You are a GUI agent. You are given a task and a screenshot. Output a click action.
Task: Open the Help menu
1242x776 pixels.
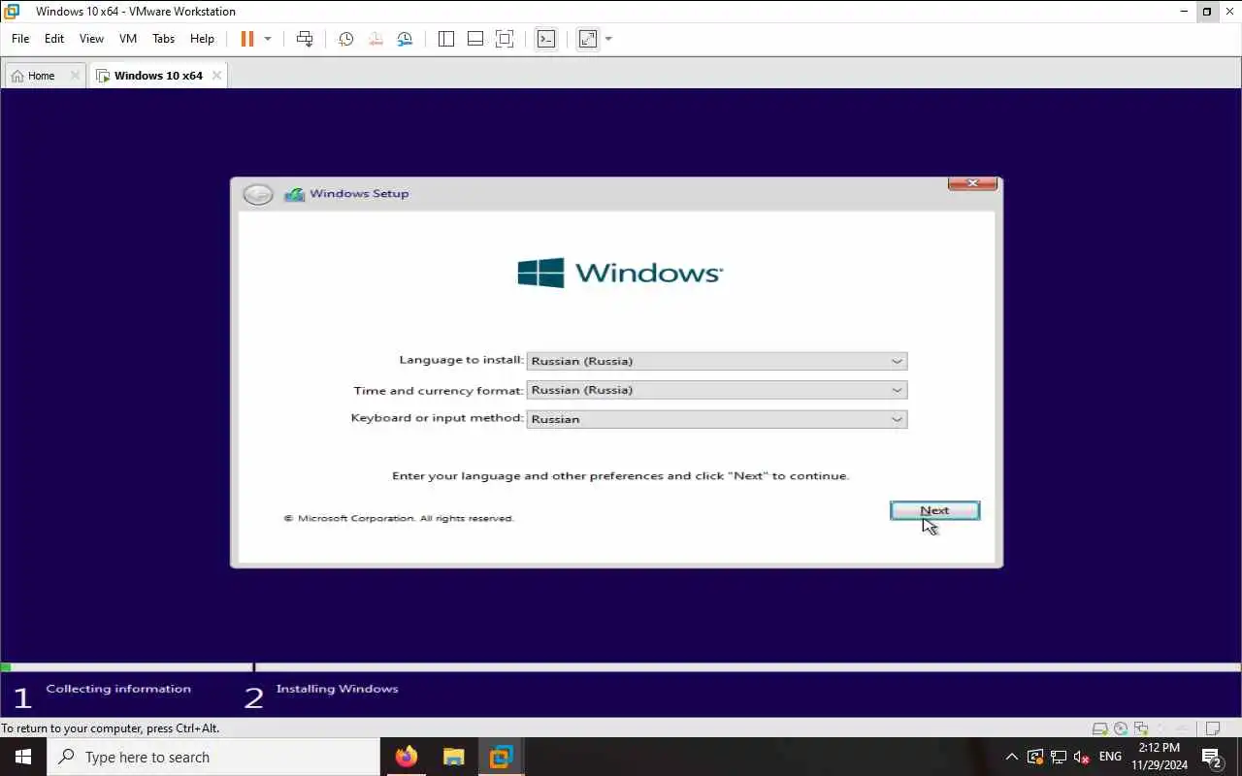pyautogui.click(x=202, y=39)
